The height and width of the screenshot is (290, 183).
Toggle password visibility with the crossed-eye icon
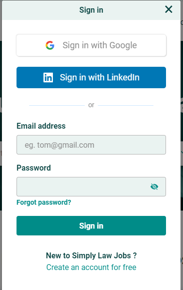coord(154,187)
